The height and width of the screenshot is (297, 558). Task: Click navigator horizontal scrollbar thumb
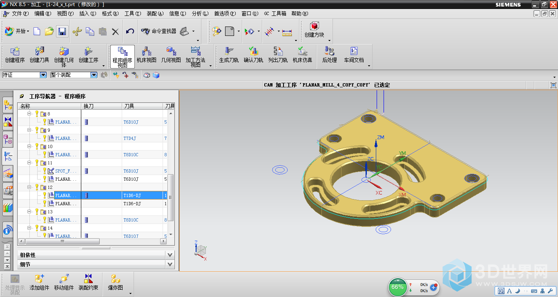pos(62,241)
